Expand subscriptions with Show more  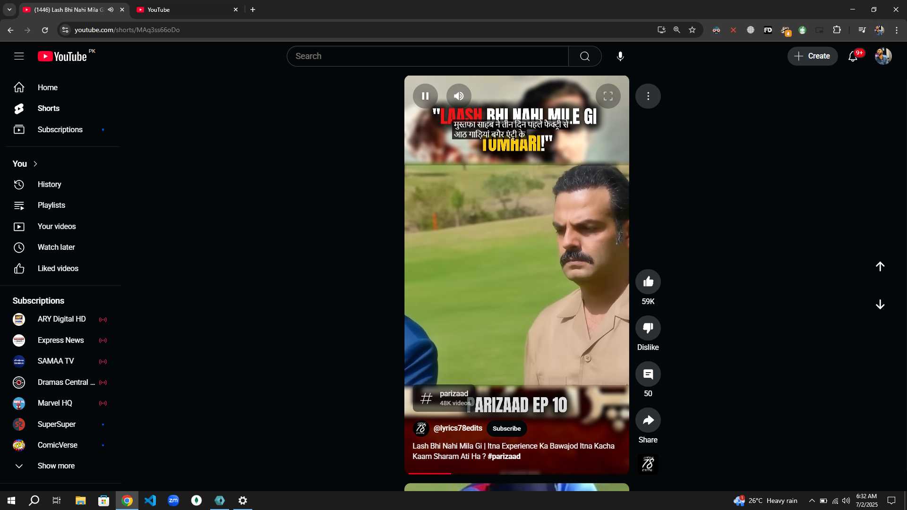60,466
